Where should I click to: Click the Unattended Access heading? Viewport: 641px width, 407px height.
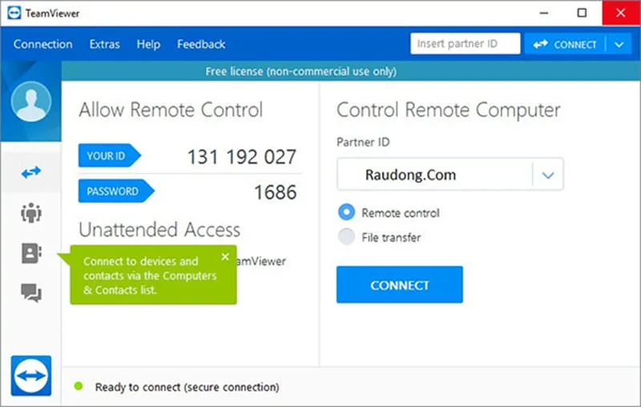[159, 230]
